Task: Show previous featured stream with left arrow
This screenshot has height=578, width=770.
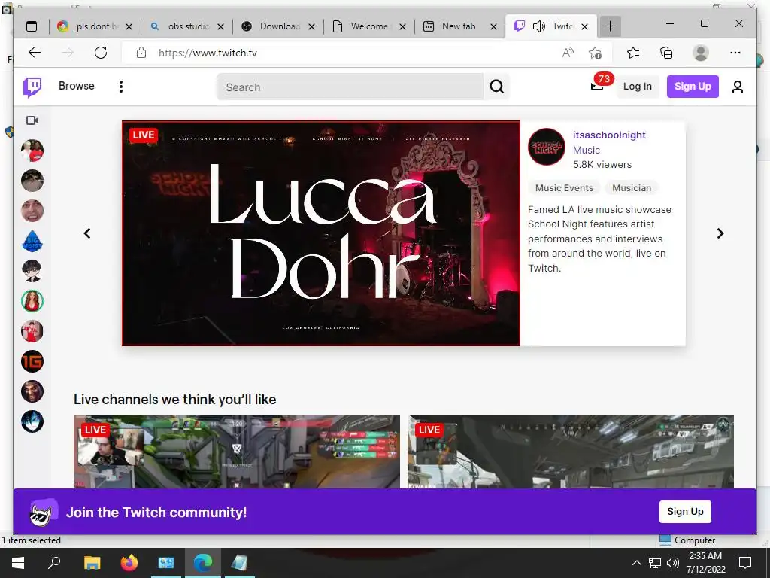Action: [87, 233]
